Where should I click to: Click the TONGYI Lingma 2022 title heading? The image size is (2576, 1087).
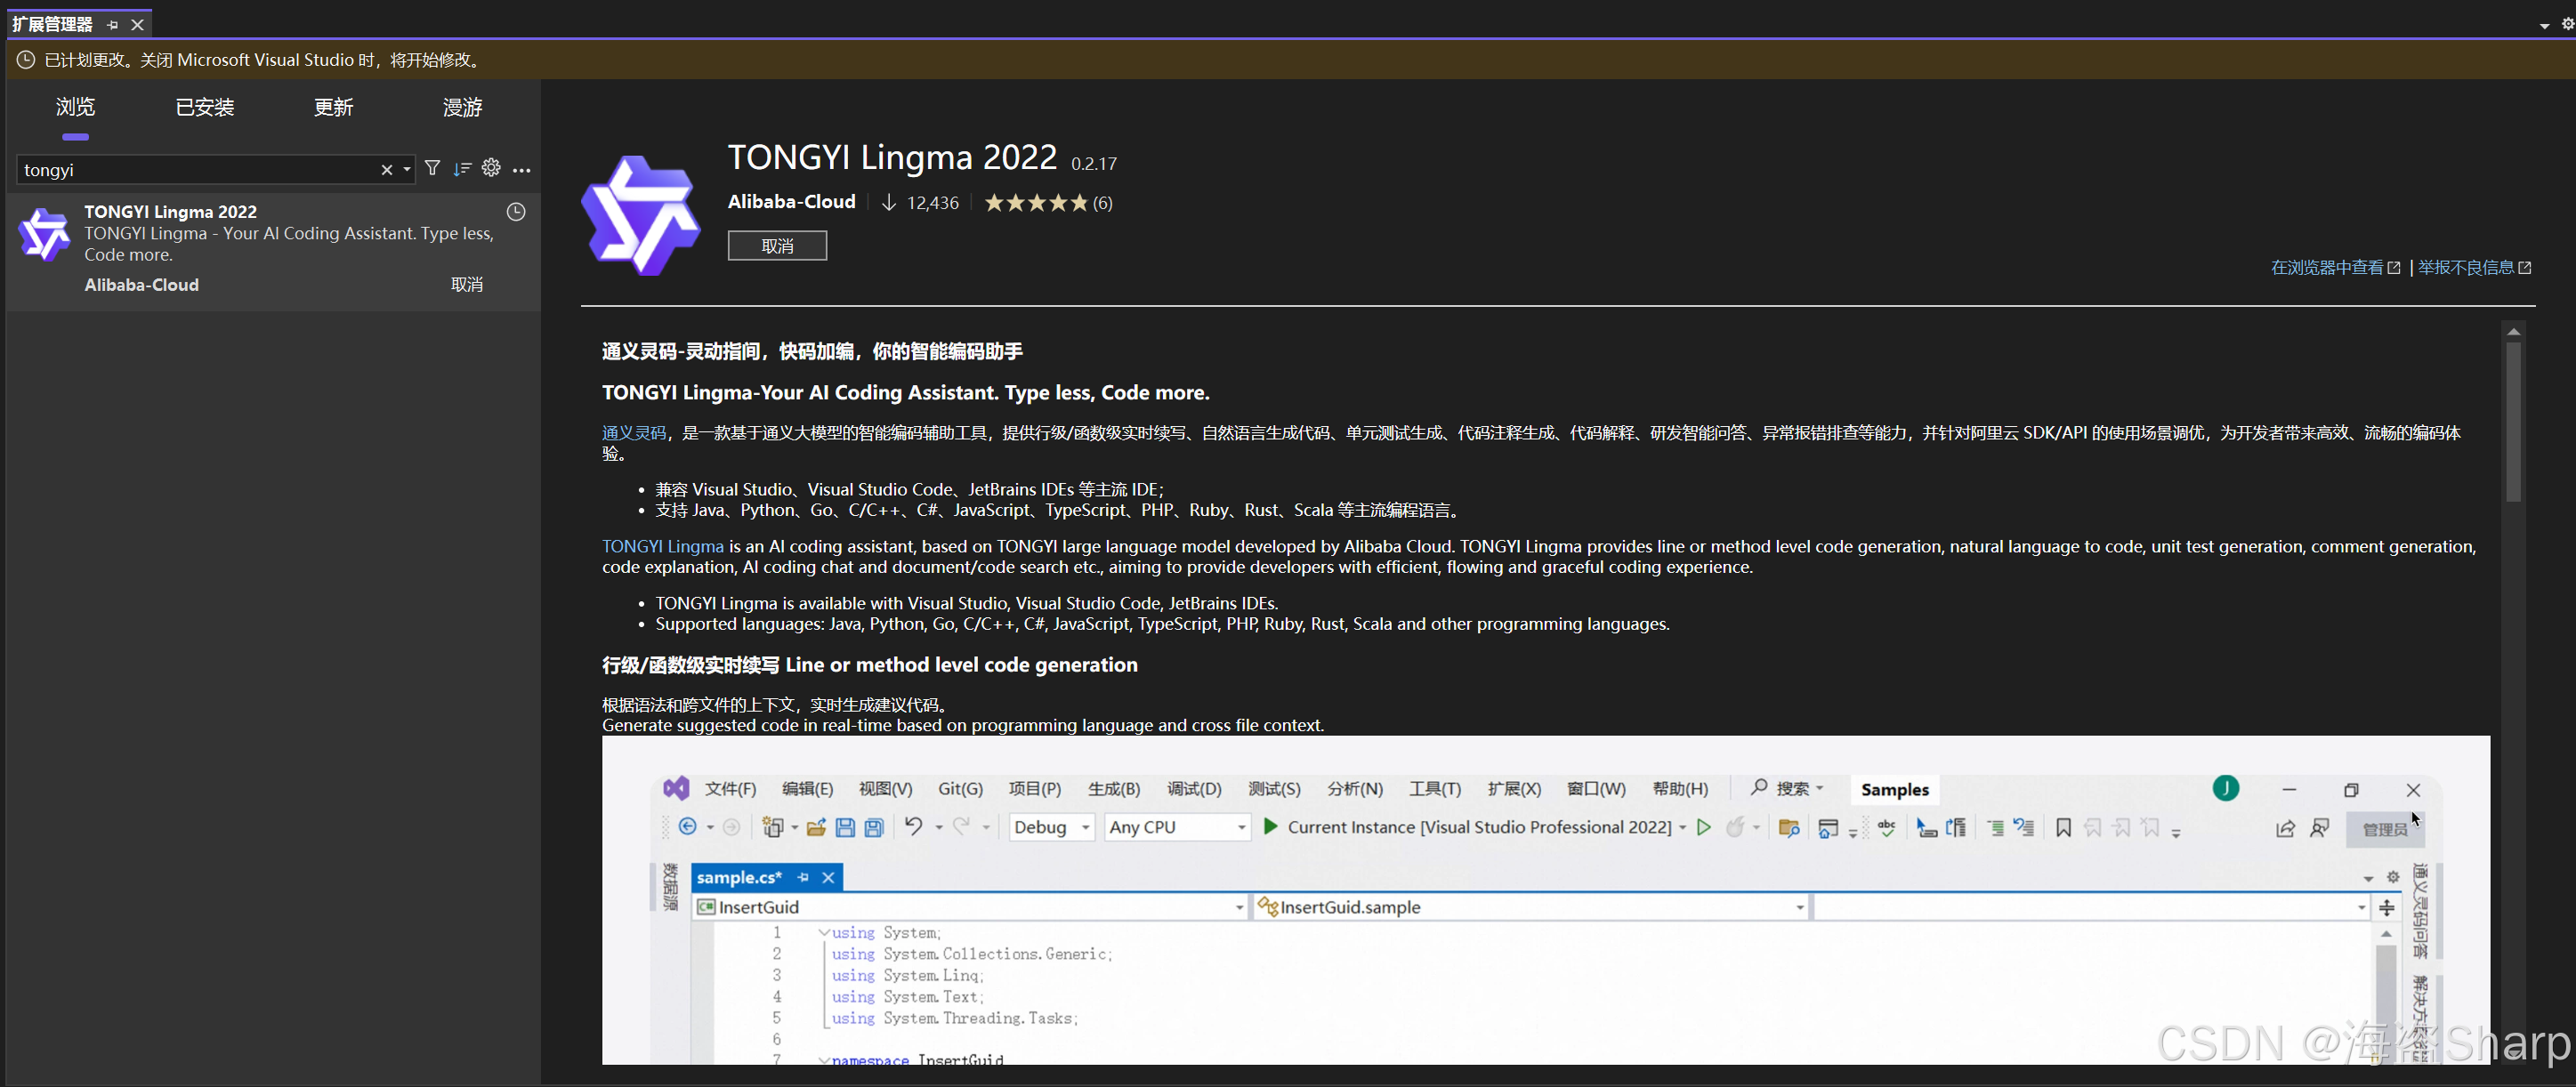[x=892, y=158]
